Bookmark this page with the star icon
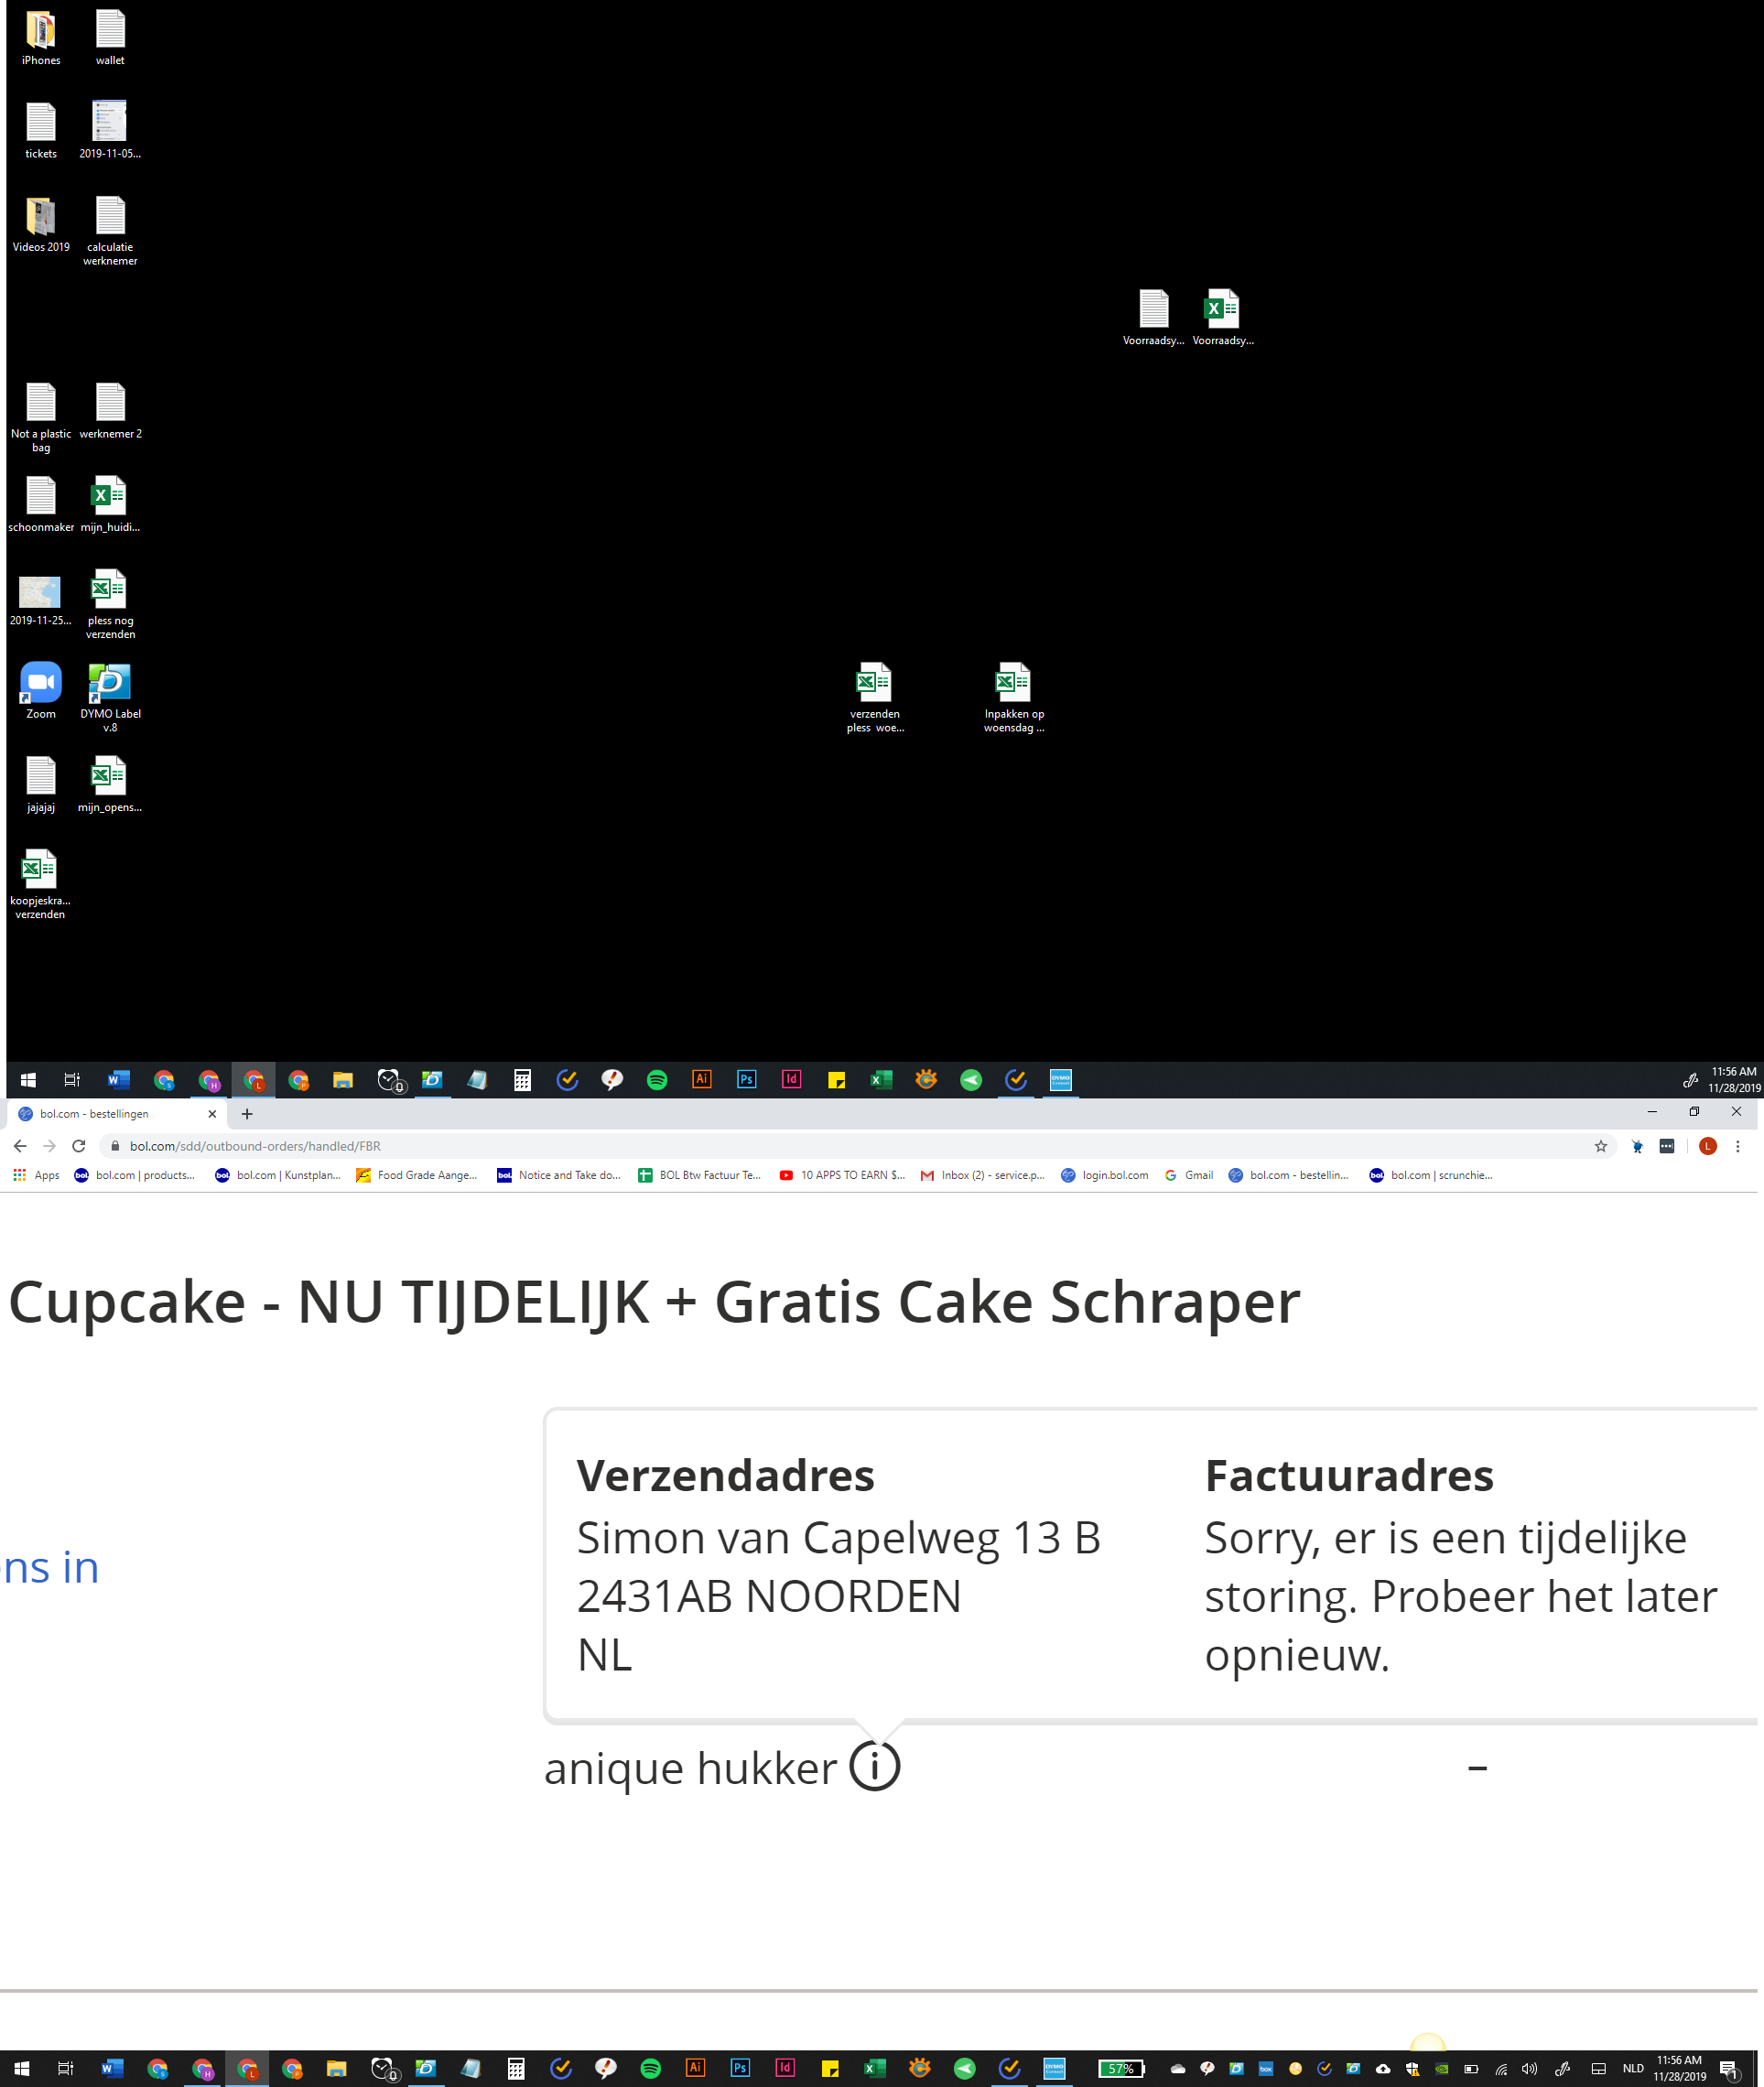The width and height of the screenshot is (1764, 2087). click(1601, 1146)
